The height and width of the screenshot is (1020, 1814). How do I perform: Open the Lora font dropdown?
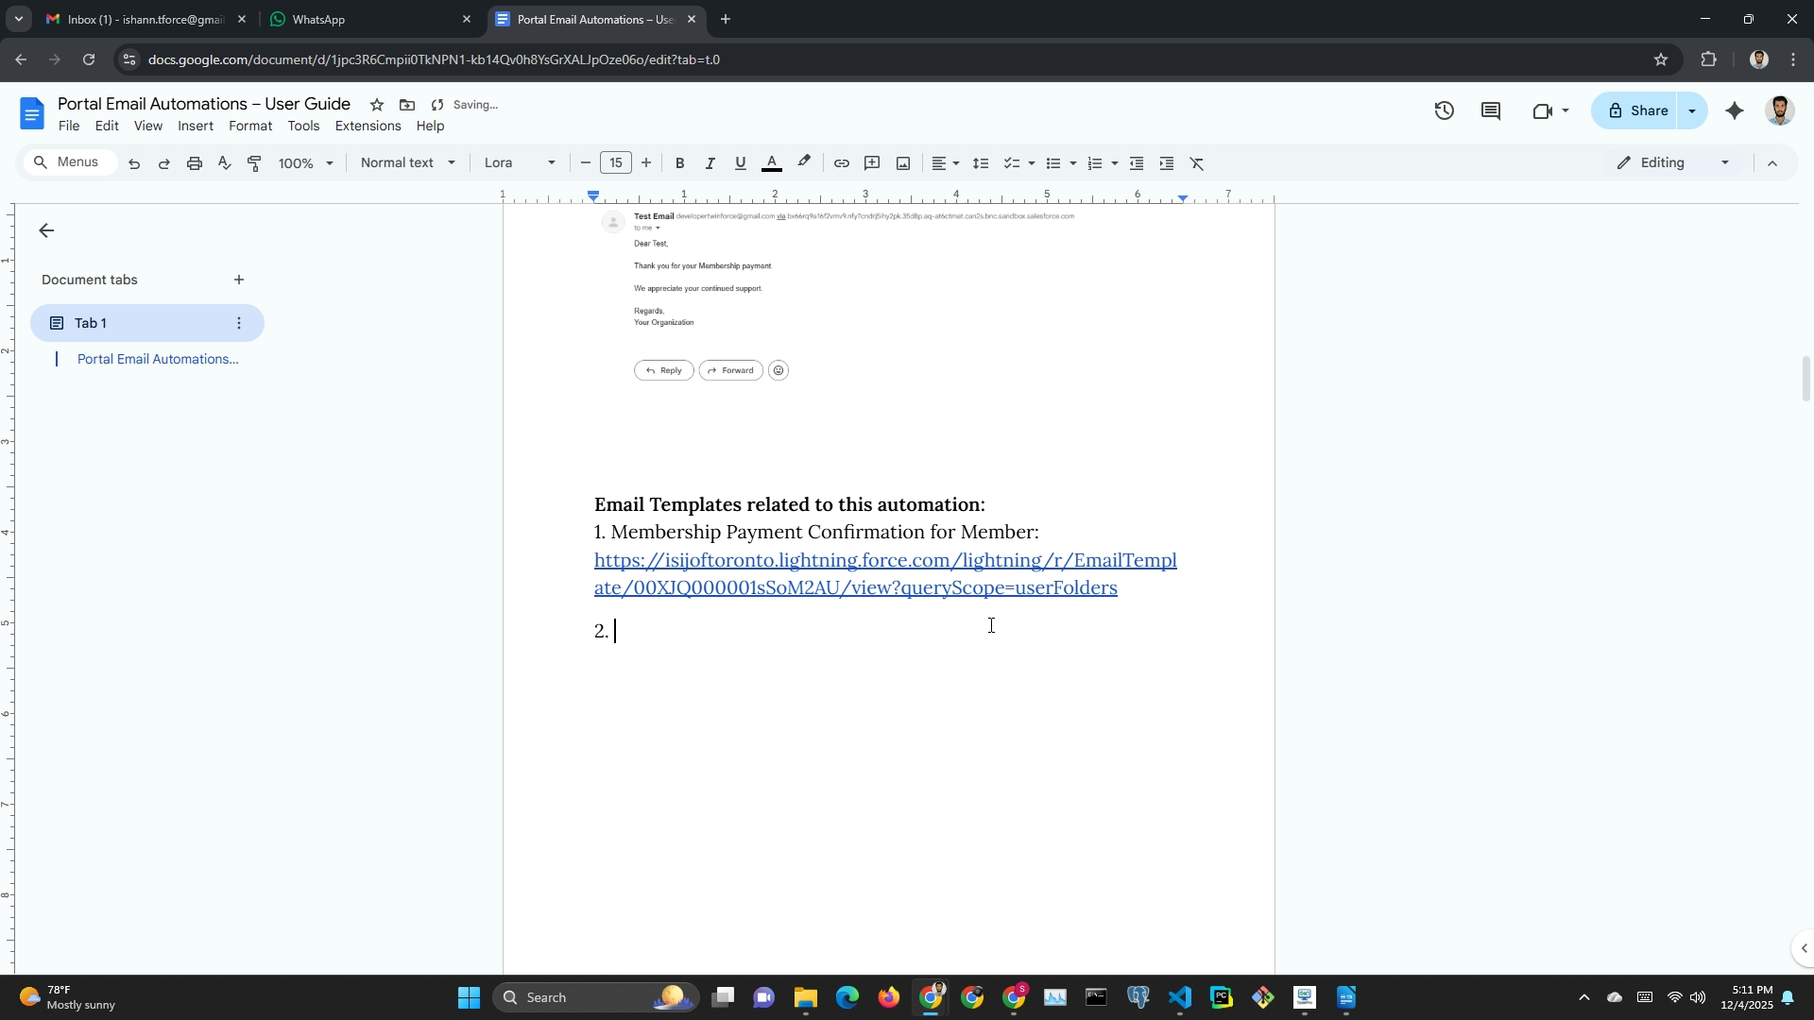tap(520, 163)
